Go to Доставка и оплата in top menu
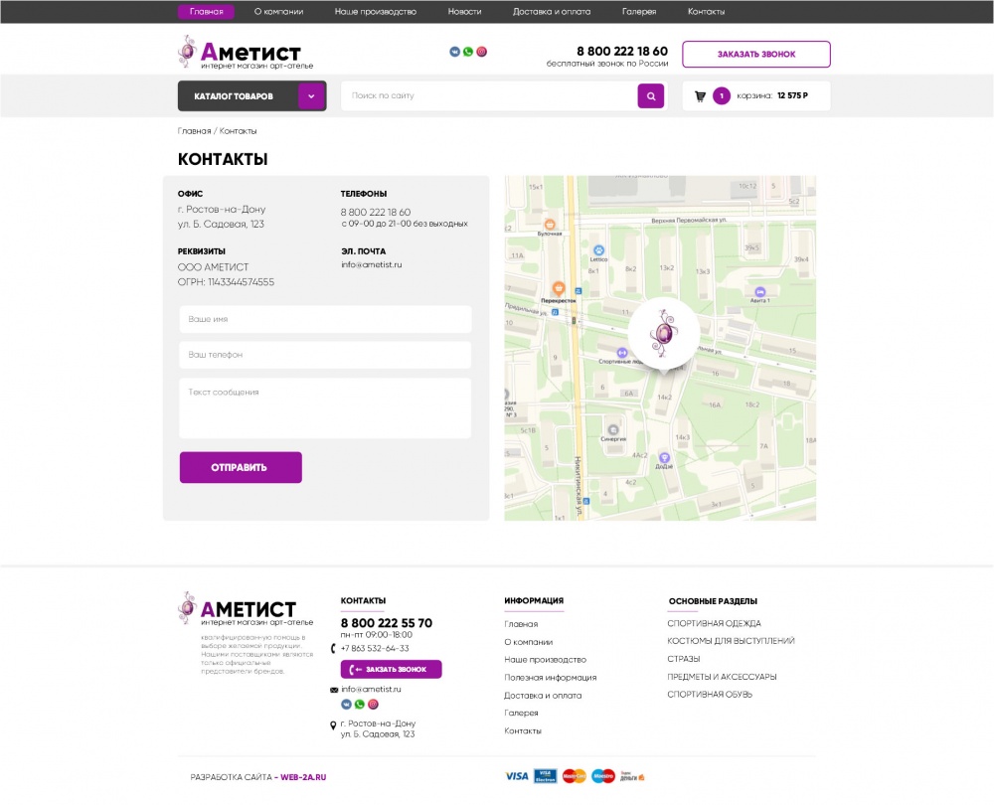Screen dimensions: 994x805 point(551,12)
